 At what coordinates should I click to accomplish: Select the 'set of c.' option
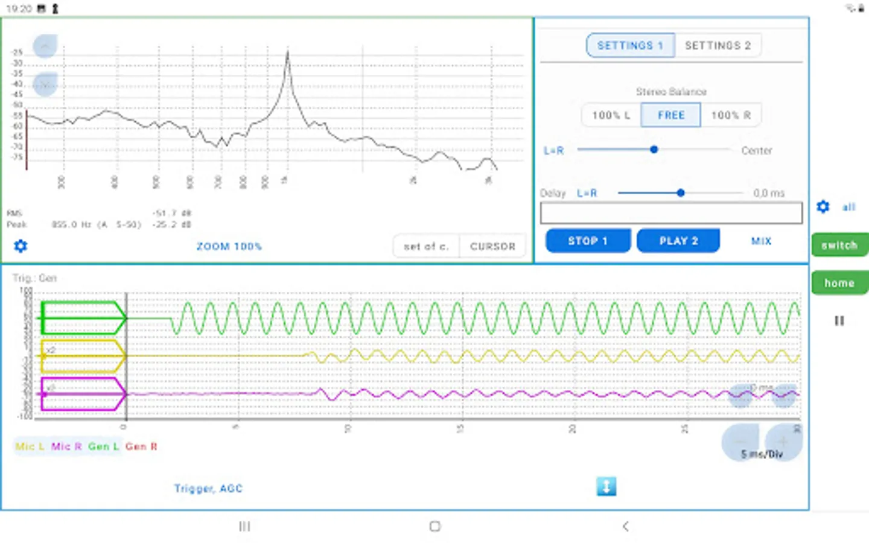426,246
